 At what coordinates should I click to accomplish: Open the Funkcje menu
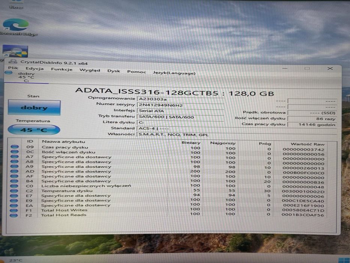coord(62,70)
